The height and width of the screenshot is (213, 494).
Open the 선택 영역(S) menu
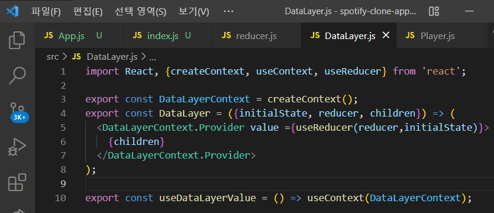coord(141,12)
